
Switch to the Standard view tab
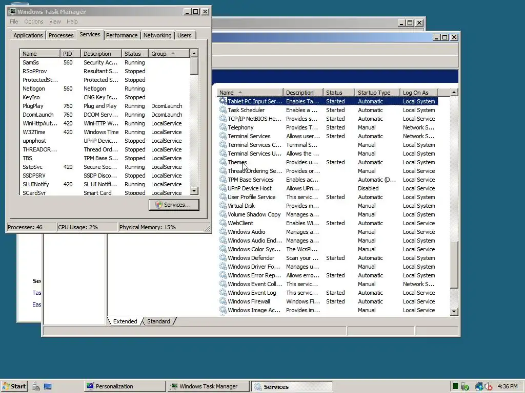[x=159, y=321]
